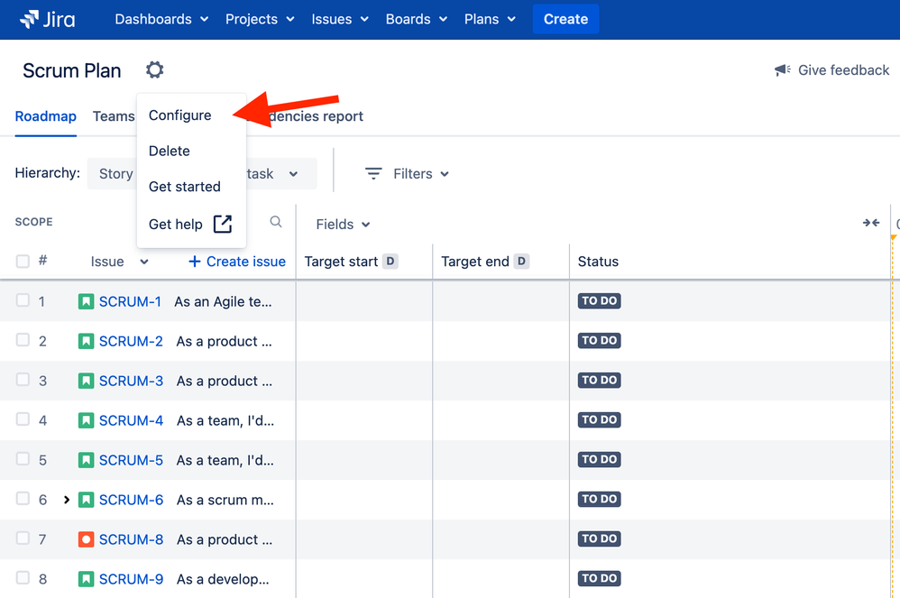Click the story icon for SCRUM-4

(86, 420)
